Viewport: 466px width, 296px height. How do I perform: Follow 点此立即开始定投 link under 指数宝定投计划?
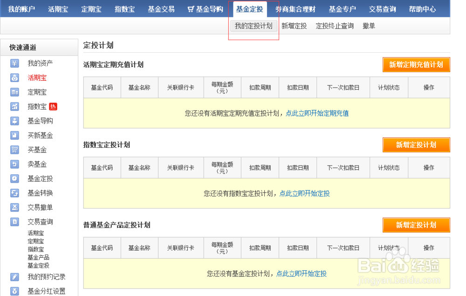[x=305, y=193]
